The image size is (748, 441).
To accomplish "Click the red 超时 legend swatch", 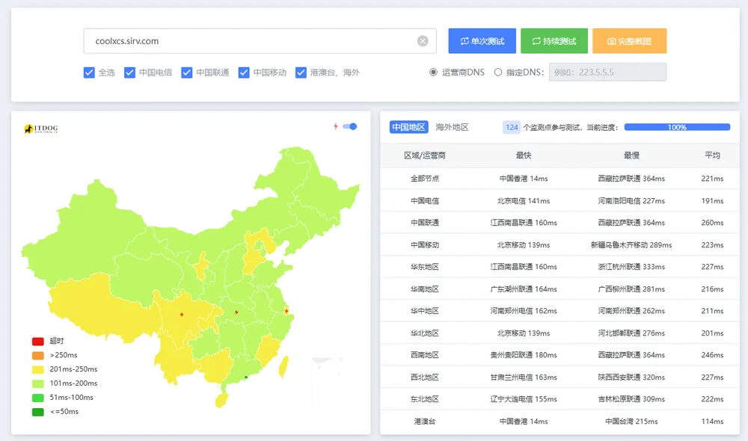I will tap(38, 341).
